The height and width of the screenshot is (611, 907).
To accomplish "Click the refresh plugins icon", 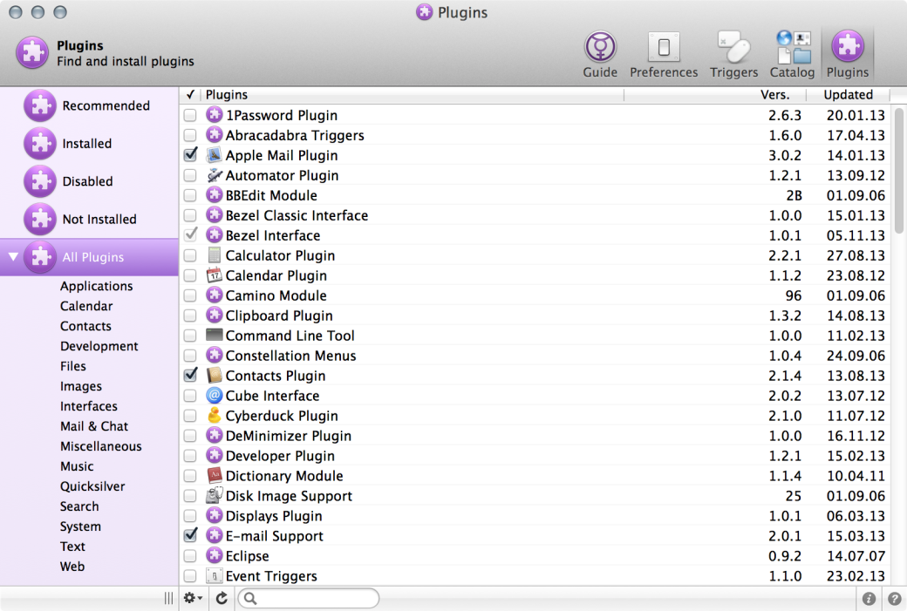I will (x=222, y=598).
